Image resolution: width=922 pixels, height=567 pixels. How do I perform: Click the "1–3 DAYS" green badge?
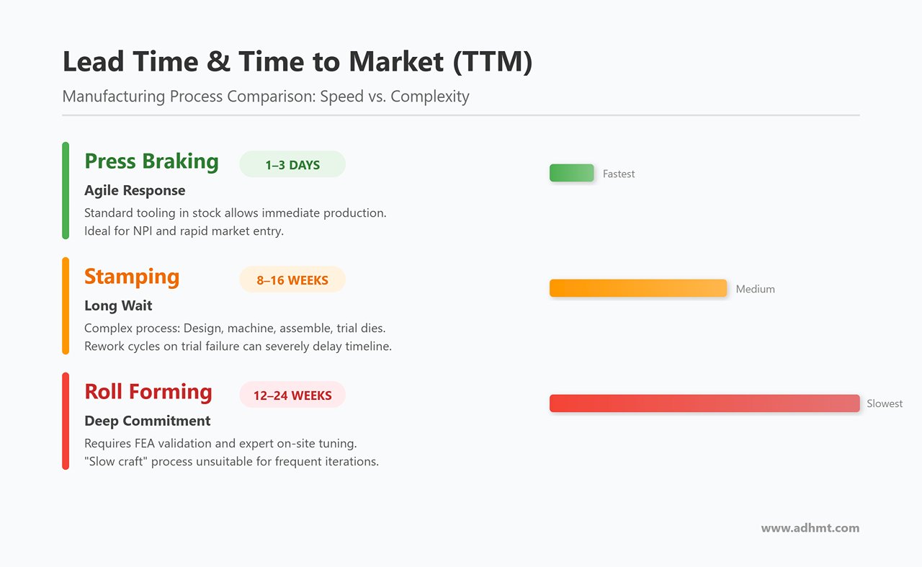[292, 165]
